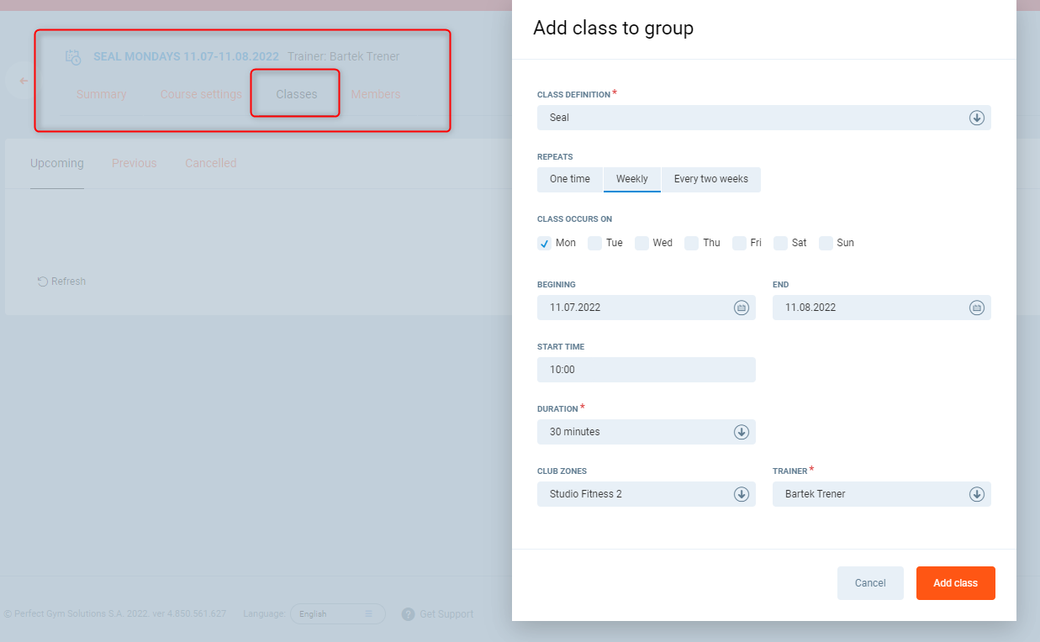Open the Club Zones dropdown
This screenshot has width=1040, height=642.
(741, 494)
